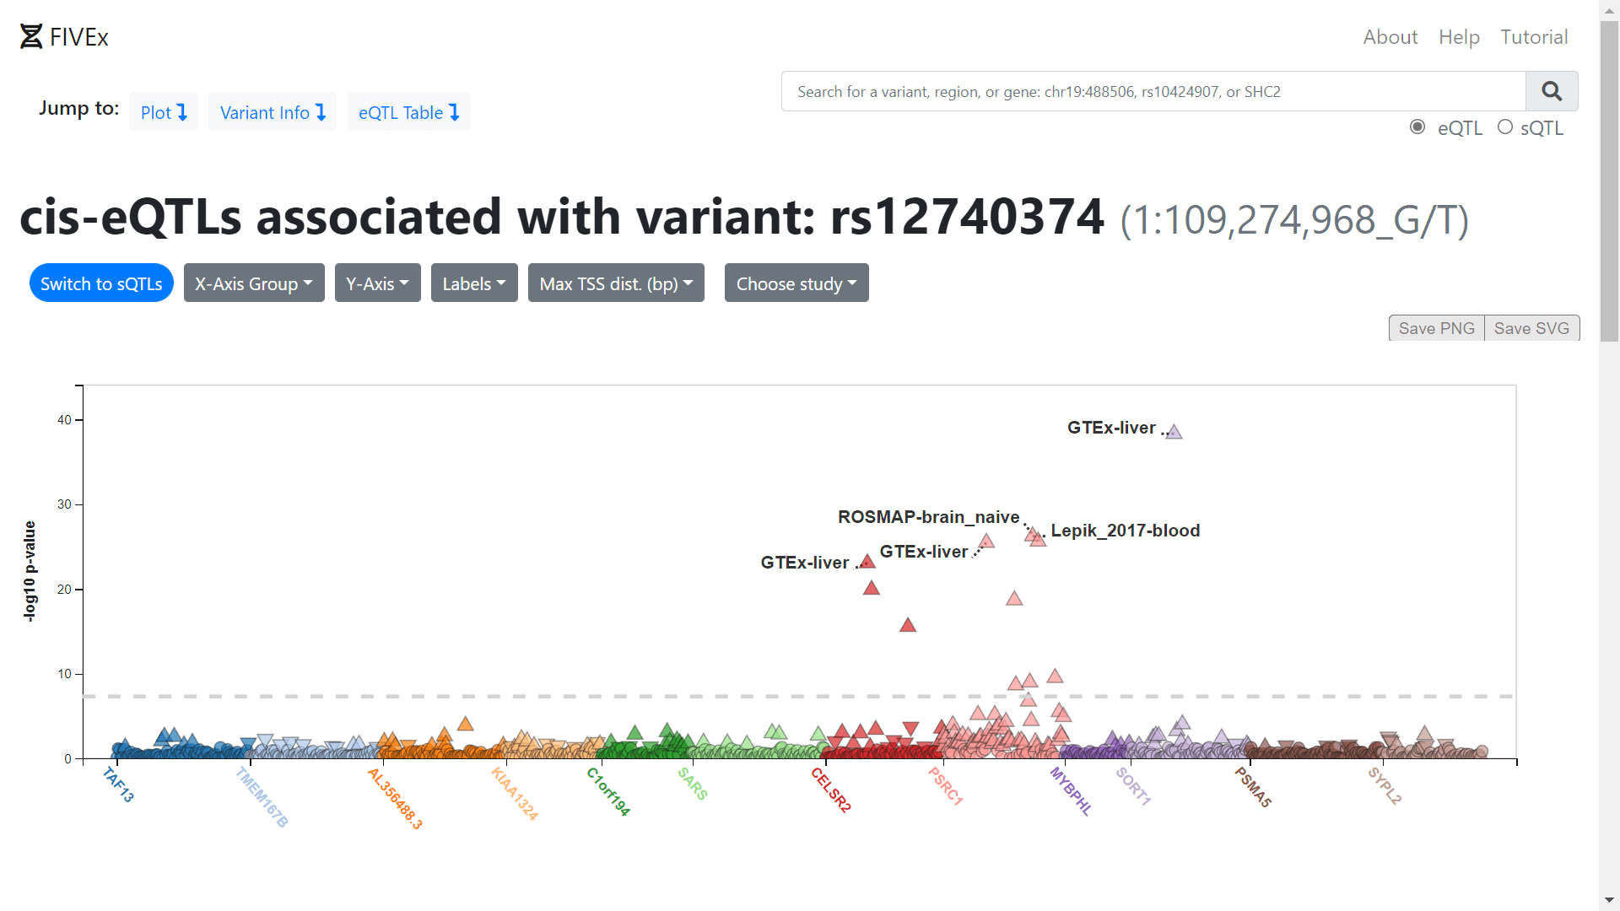Click the search magnifier icon

[x=1552, y=90]
